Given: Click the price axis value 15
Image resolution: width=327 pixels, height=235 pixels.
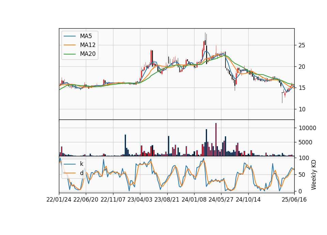Looking at the screenshot, I should point(302,88).
